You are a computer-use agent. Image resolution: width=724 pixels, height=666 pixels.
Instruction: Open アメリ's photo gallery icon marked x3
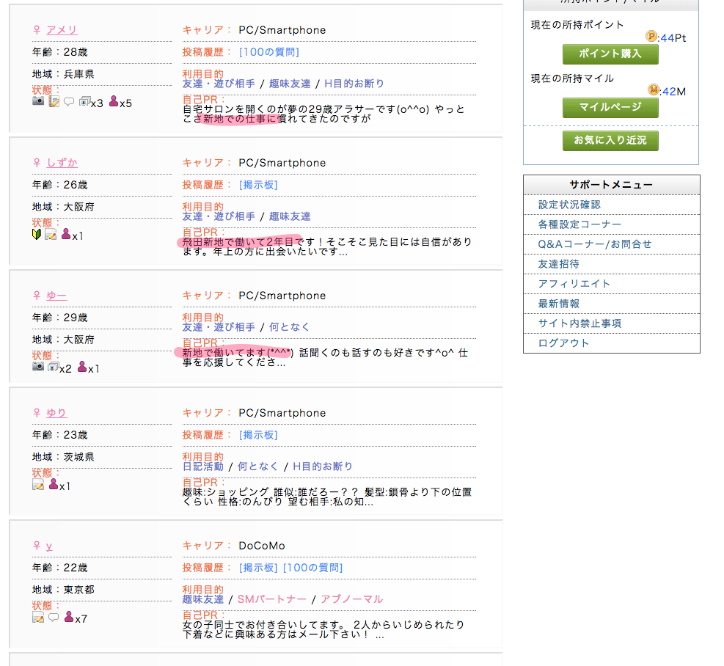[x=84, y=101]
